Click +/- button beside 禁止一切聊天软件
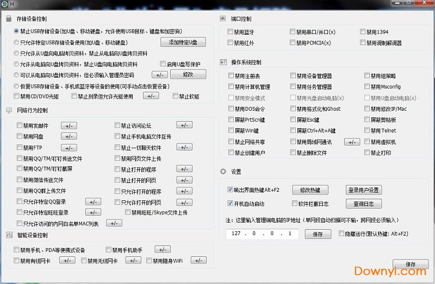 click(184, 147)
